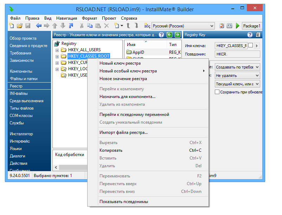This screenshot has height=215, width=282.
Task: Click the new project icon in toolbar
Action: pos(12,26)
